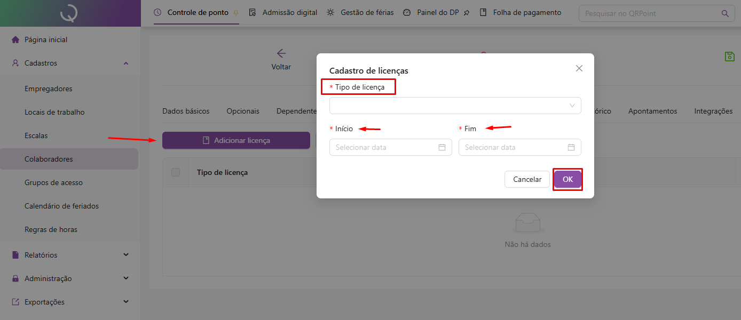
Task: Collapse the Cadastros sidebar section
Action: click(126, 63)
